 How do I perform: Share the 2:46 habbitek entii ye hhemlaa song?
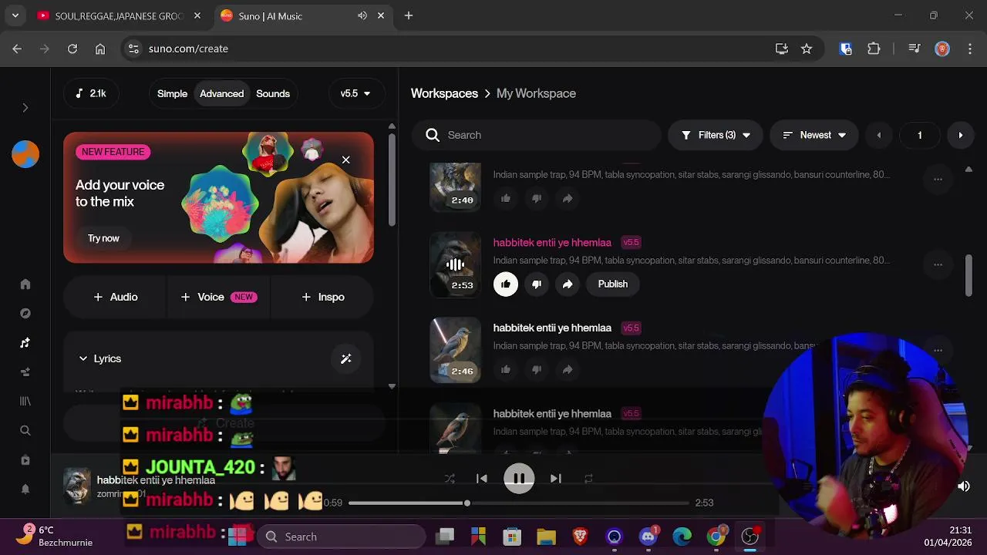568,370
